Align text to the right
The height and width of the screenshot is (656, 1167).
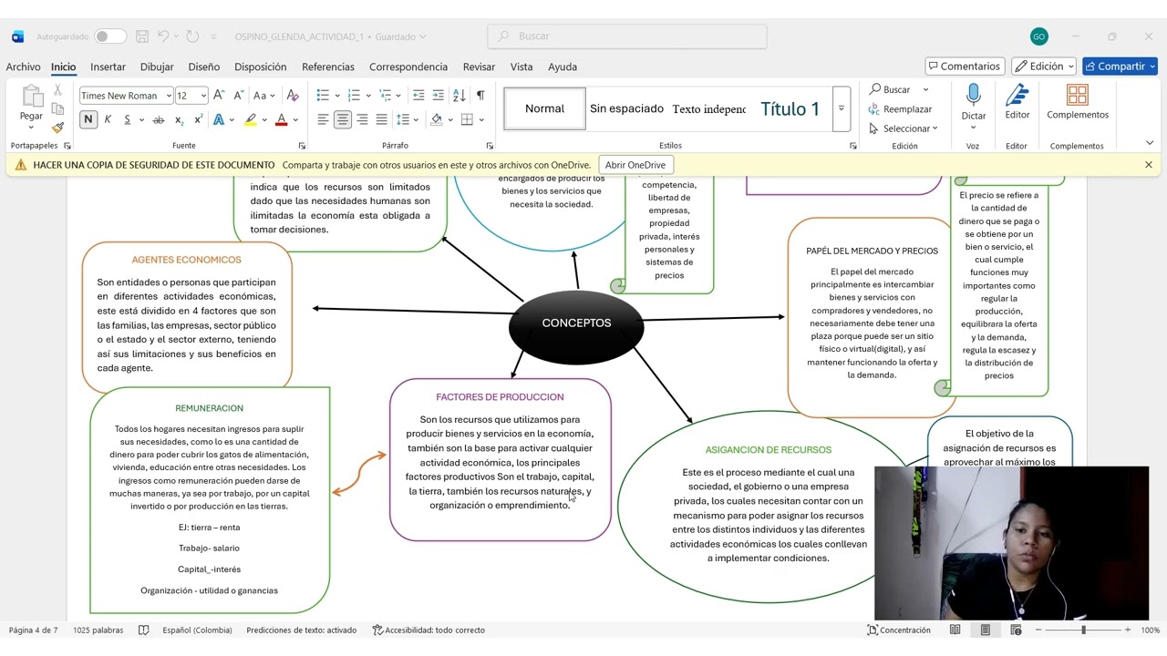pyautogui.click(x=362, y=119)
